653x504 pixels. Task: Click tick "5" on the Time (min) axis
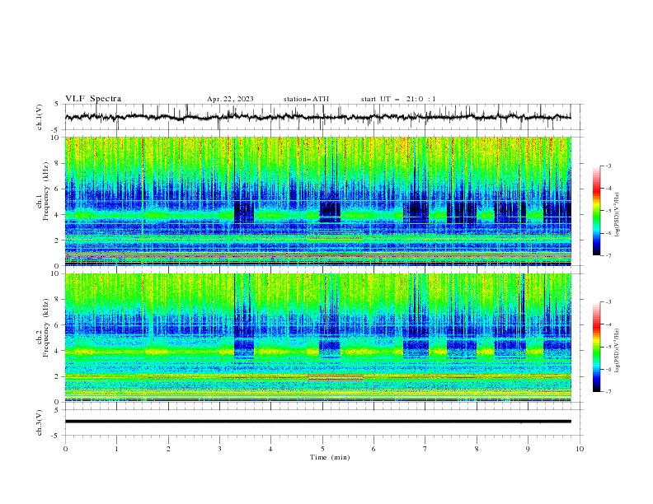(322, 449)
